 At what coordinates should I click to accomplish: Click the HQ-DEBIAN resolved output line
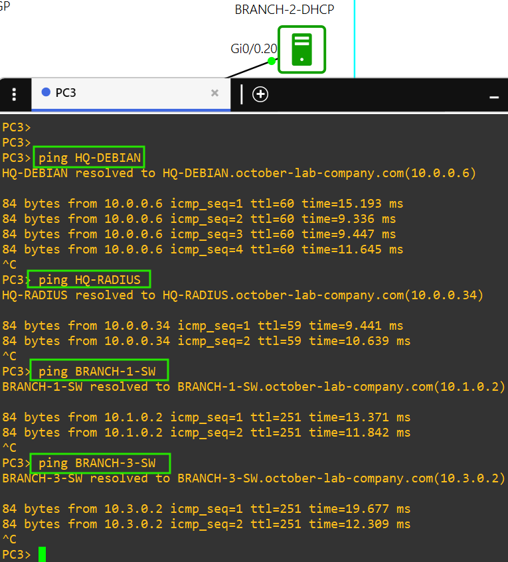239,173
